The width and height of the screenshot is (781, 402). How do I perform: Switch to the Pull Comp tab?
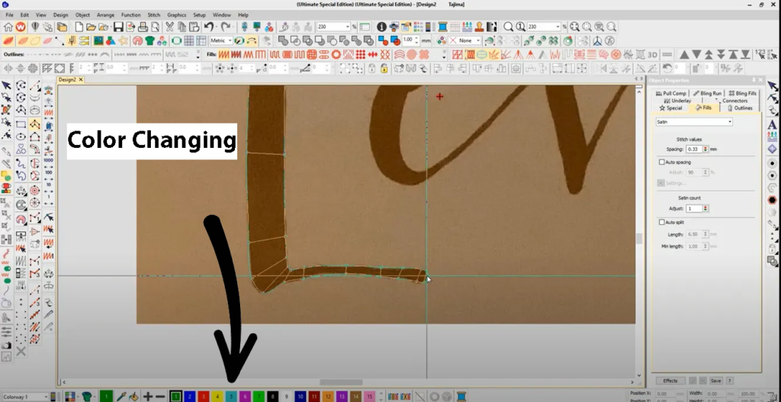(671, 93)
